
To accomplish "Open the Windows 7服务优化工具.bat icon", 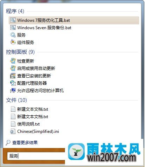I will 13,20.
